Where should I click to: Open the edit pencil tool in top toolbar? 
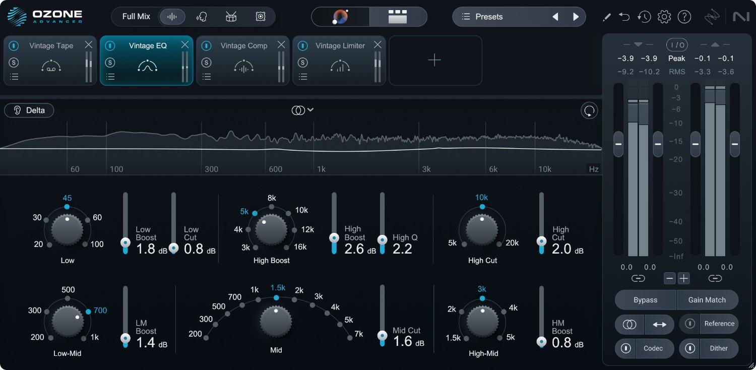[x=607, y=17]
